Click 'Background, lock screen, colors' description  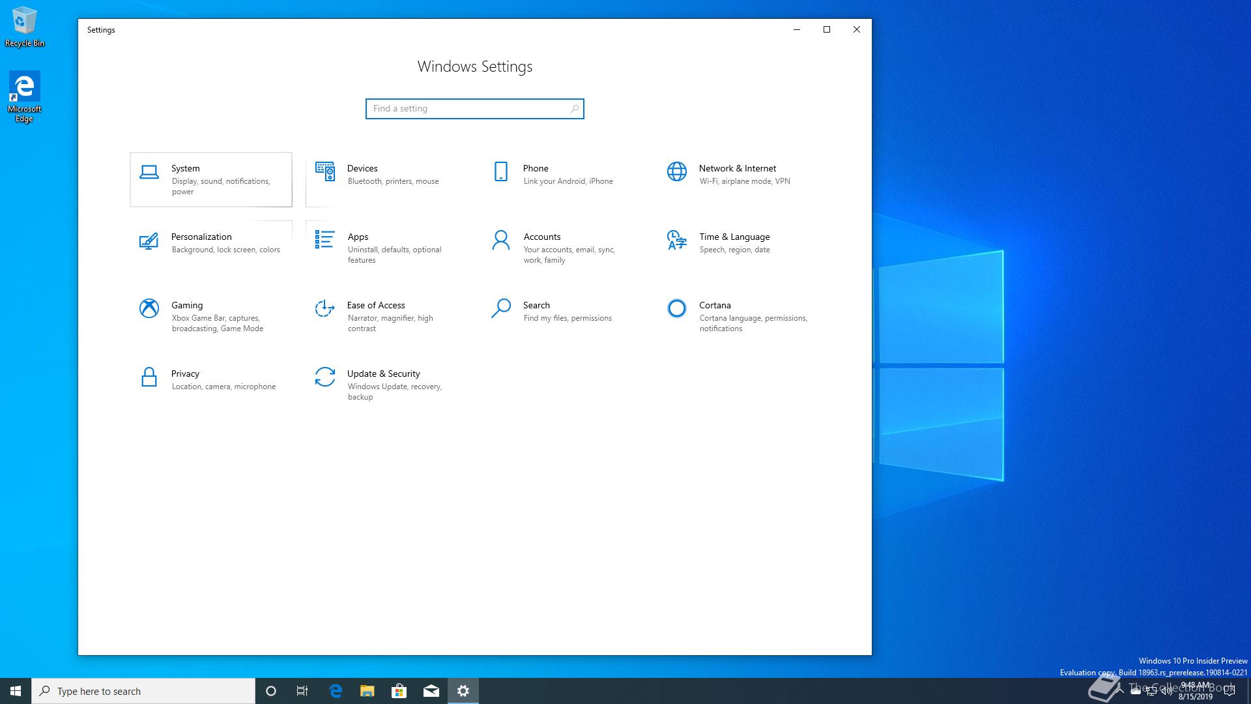tap(226, 250)
